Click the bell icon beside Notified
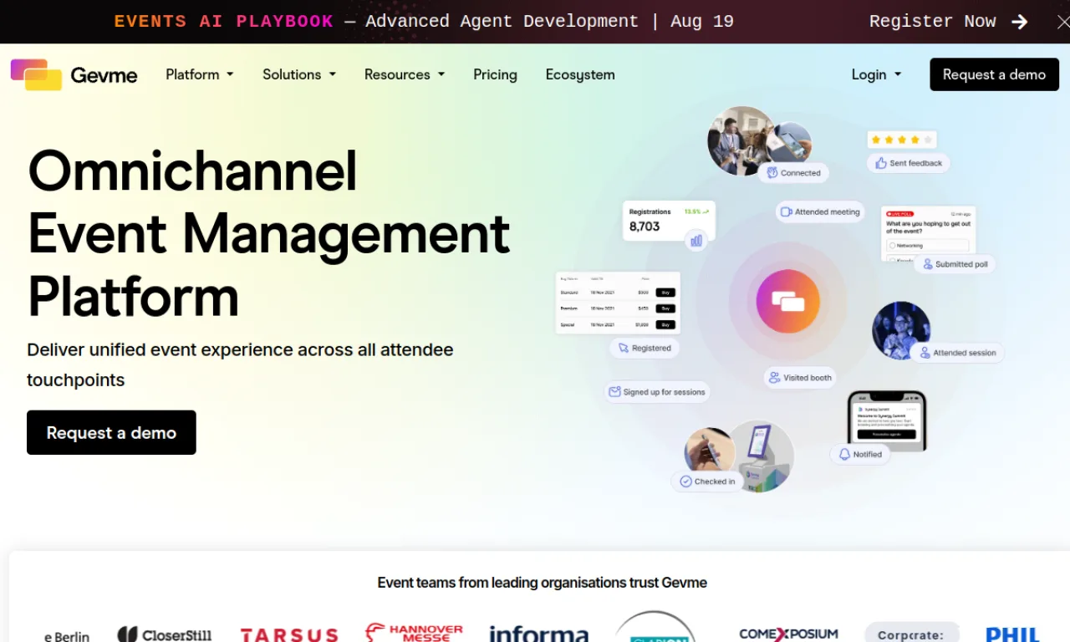 (x=844, y=455)
